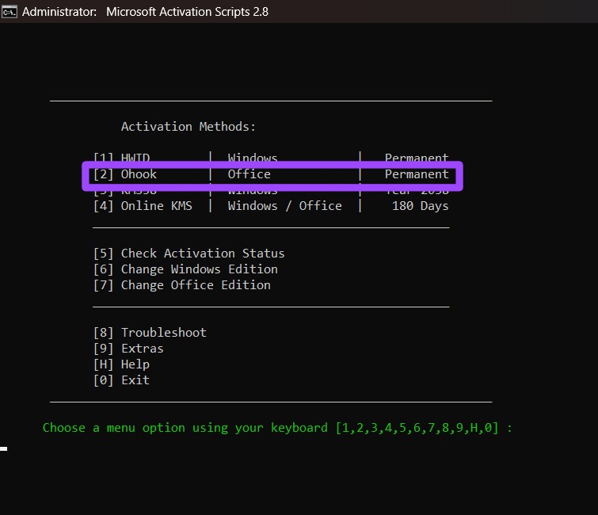Select [6] Change Windows Edition

(185, 269)
